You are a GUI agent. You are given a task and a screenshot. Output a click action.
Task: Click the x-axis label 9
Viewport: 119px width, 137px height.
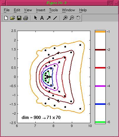pos(72,126)
